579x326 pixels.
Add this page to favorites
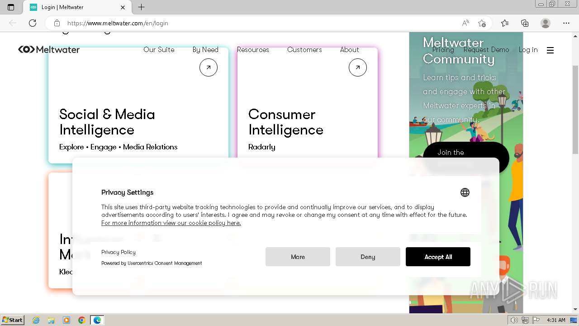click(482, 23)
